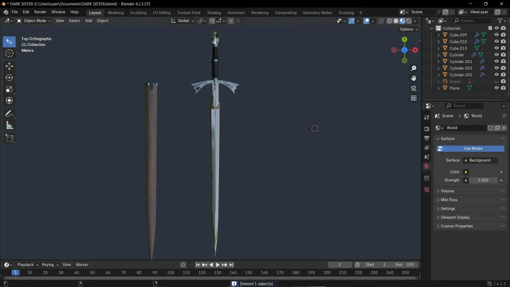The height and width of the screenshot is (287, 510).
Task: Select the Scale tool
Action: point(9,89)
